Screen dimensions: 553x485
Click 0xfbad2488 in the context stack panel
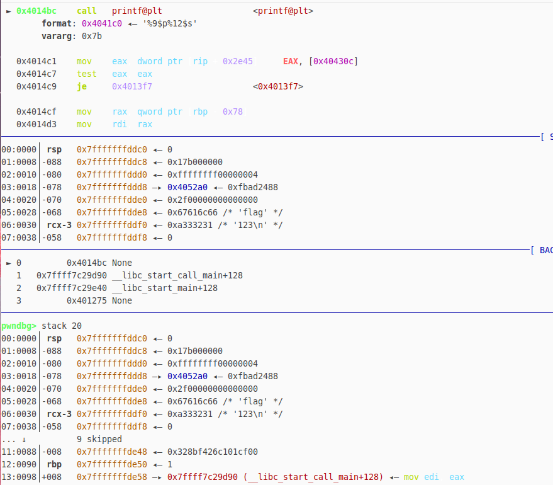pos(252,188)
